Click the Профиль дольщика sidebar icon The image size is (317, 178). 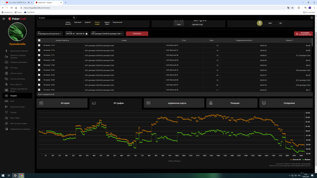[x=6, y=62]
